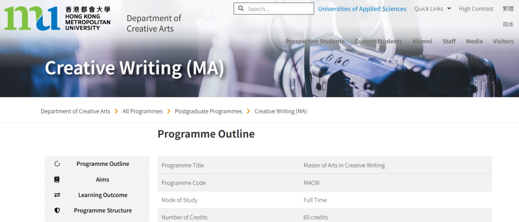The height and width of the screenshot is (222, 519).
Task: Open Postgraduate Programmes breadcrumb link
Action: [x=208, y=111]
